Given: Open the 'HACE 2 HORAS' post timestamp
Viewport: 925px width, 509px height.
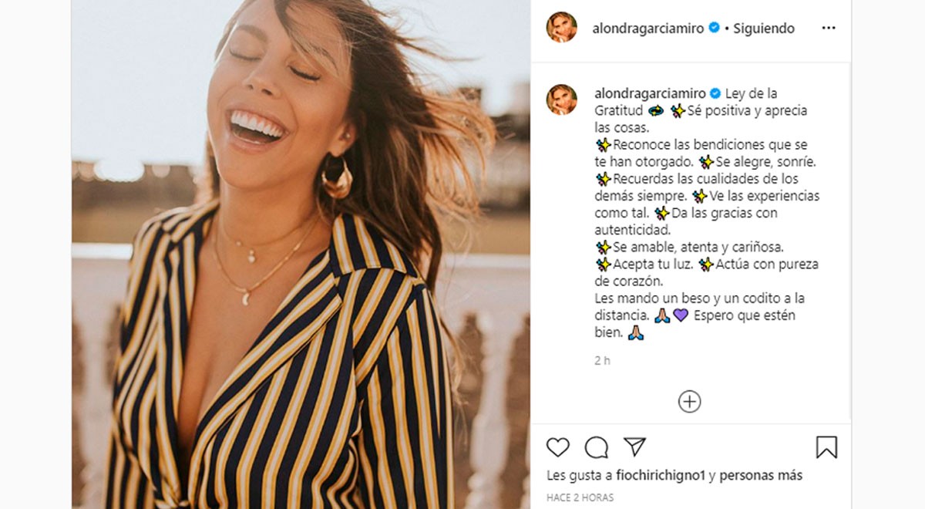Looking at the screenshot, I should coord(580,497).
